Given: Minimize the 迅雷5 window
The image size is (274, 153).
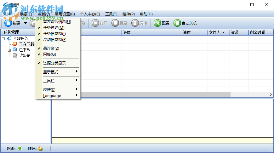Looking at the screenshot, I should coord(238,5).
